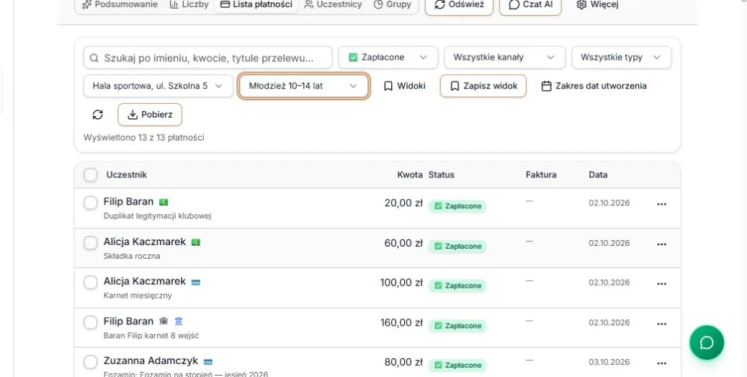Select the Lista płatności tab

[x=256, y=4]
